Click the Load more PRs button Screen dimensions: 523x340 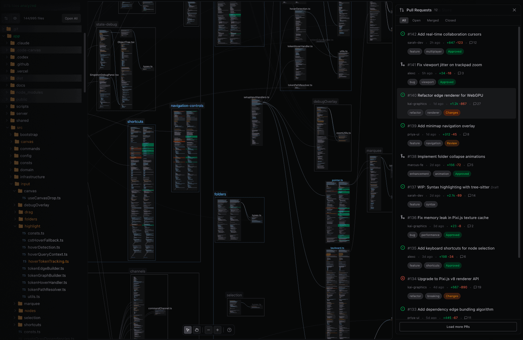tap(458, 327)
